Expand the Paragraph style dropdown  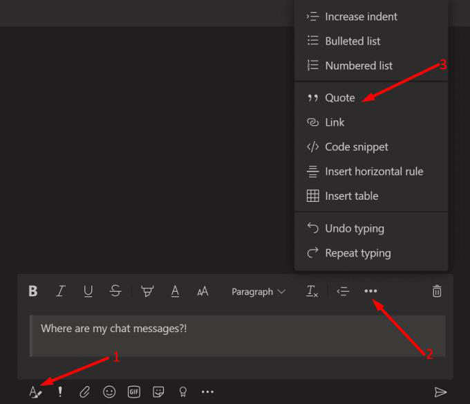point(258,291)
